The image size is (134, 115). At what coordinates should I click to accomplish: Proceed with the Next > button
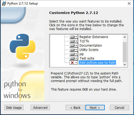[95, 107]
